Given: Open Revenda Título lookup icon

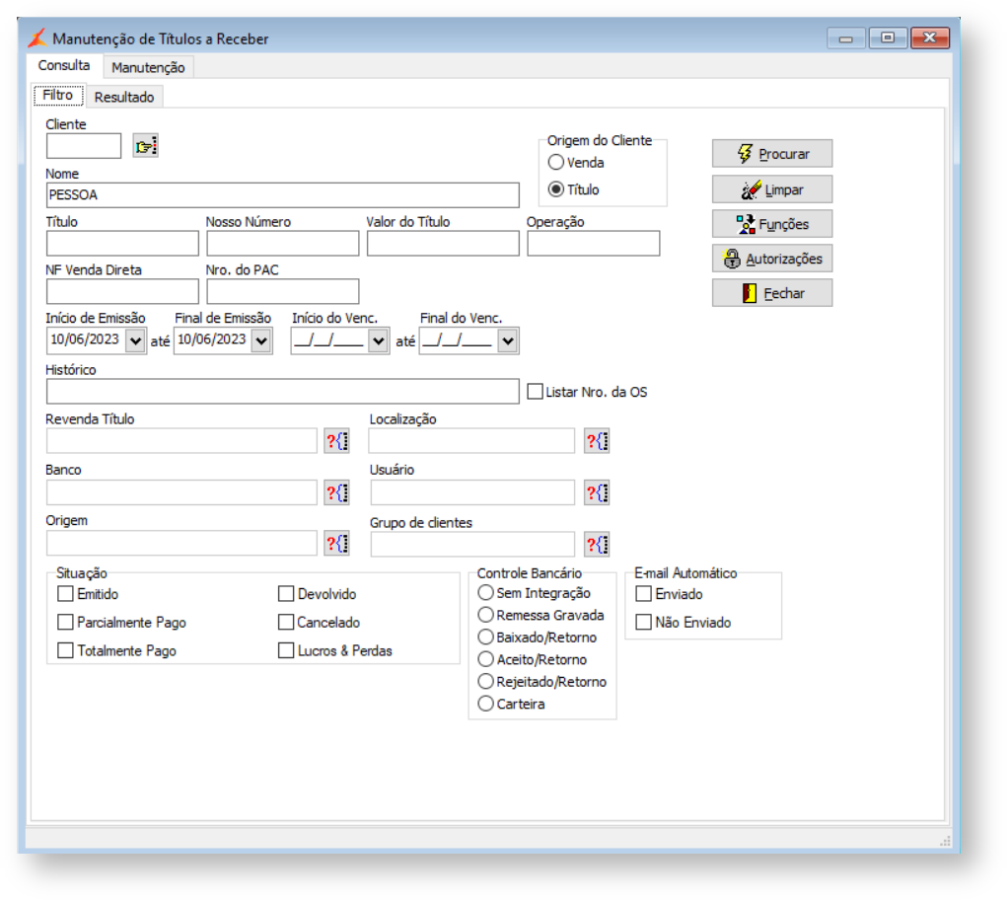Looking at the screenshot, I should tap(337, 441).
